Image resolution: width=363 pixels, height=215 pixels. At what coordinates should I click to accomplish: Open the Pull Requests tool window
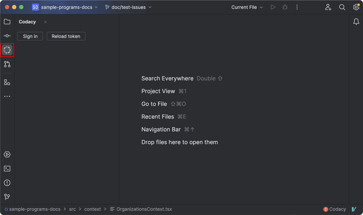pos(7,64)
